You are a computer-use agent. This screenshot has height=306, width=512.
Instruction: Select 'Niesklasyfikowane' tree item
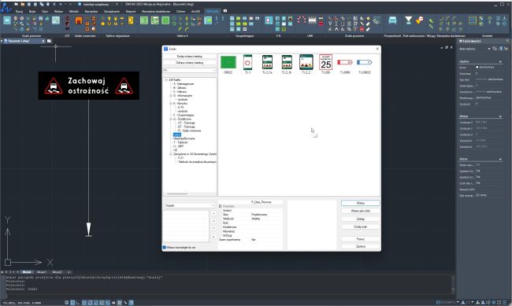click(x=184, y=138)
